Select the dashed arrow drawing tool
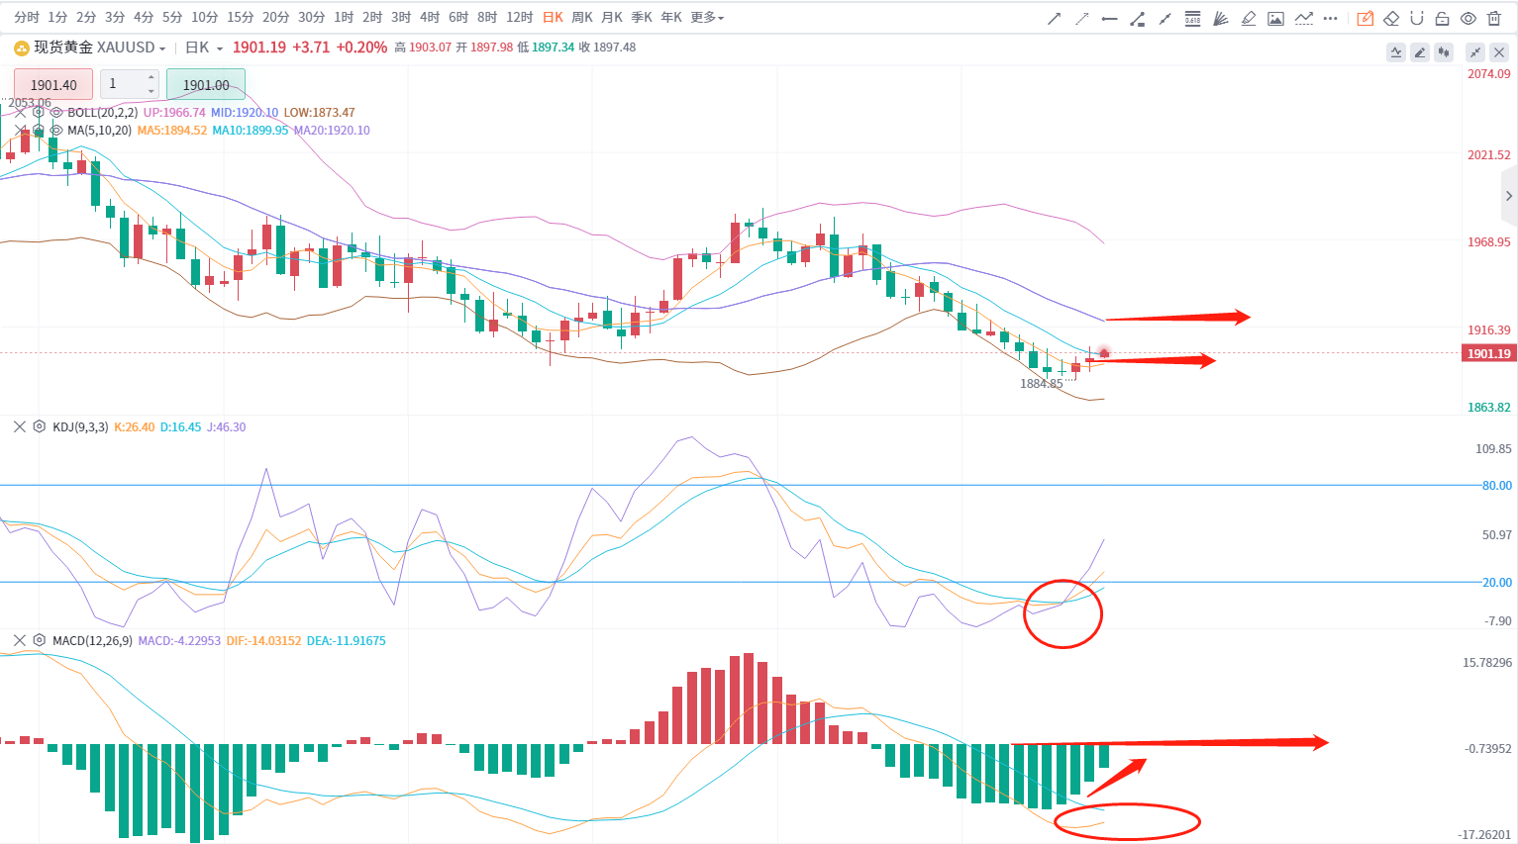 click(1082, 18)
